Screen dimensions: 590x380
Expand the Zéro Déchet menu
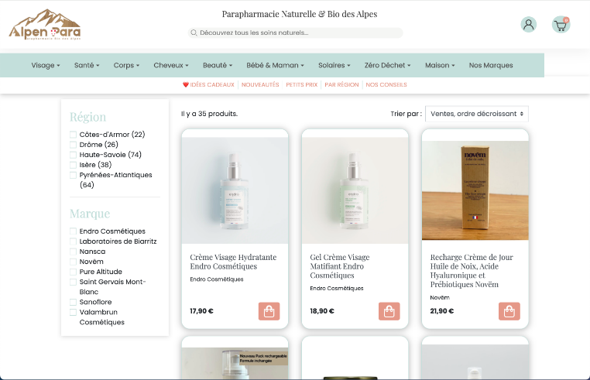(388, 65)
